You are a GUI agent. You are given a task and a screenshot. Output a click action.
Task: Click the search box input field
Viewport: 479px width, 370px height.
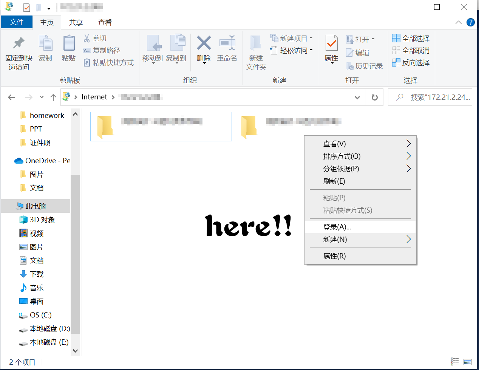pyautogui.click(x=430, y=97)
